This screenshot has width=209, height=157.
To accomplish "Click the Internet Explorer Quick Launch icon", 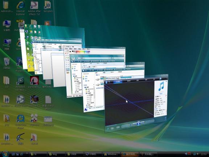I will point(22,154).
